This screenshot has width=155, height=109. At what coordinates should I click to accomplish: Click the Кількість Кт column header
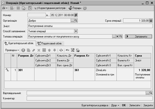pos(125,56)
